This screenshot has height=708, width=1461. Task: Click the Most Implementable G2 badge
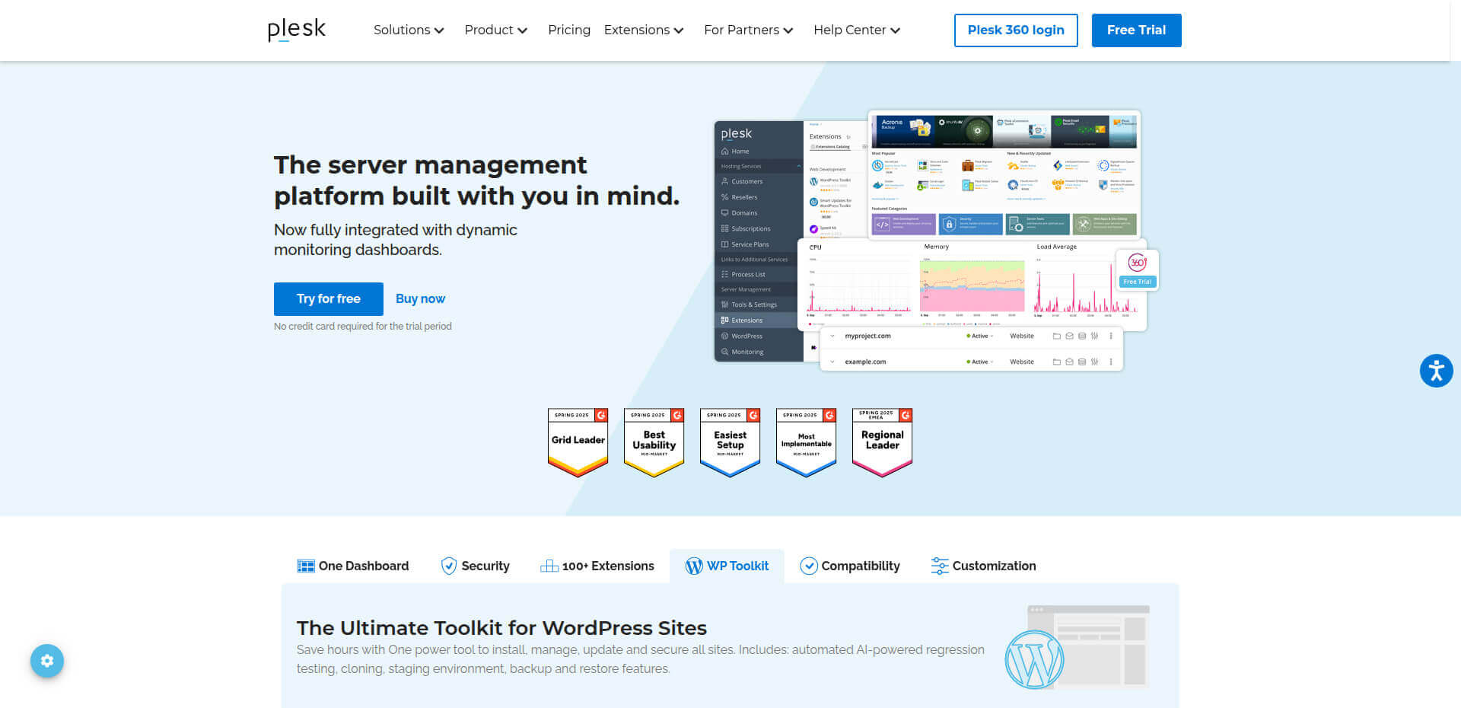806,442
